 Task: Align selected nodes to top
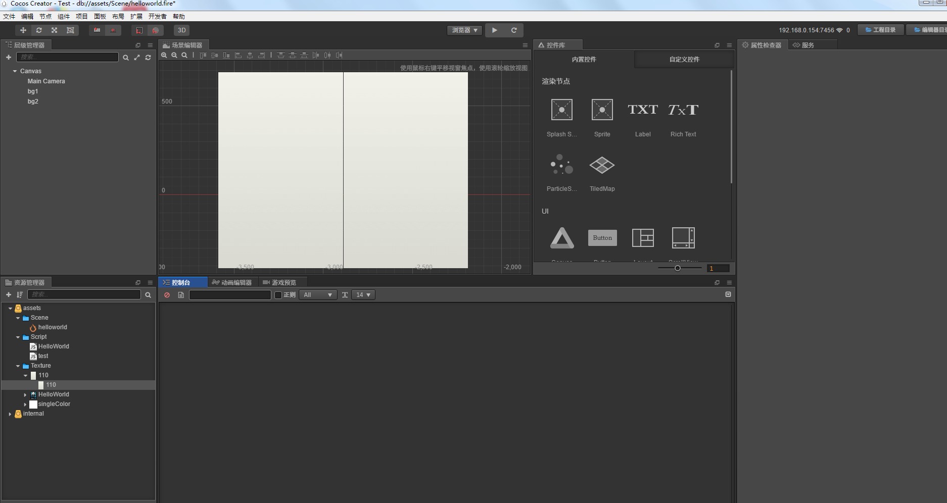coord(203,55)
